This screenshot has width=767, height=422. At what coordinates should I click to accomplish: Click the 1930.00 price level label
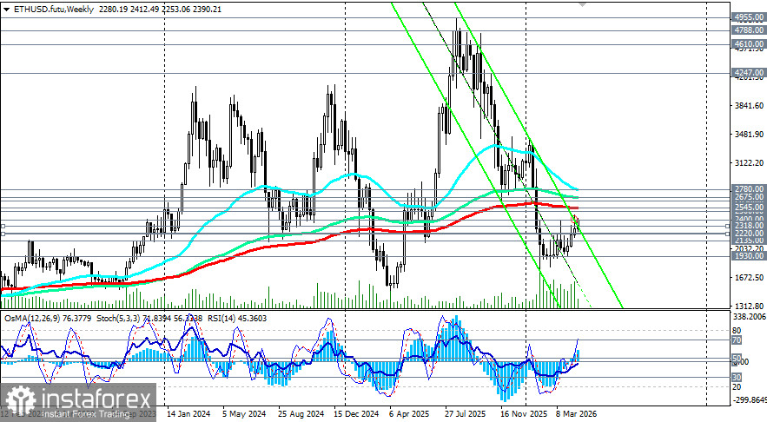(749, 256)
